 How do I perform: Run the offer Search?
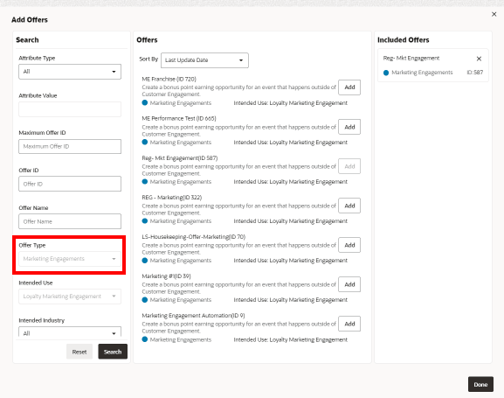click(x=113, y=352)
